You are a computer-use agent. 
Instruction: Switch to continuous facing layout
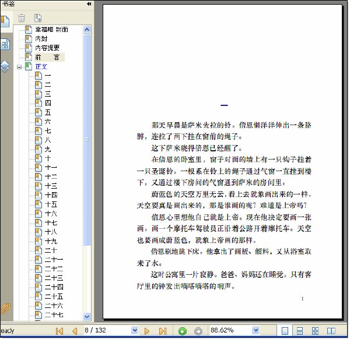315,331
